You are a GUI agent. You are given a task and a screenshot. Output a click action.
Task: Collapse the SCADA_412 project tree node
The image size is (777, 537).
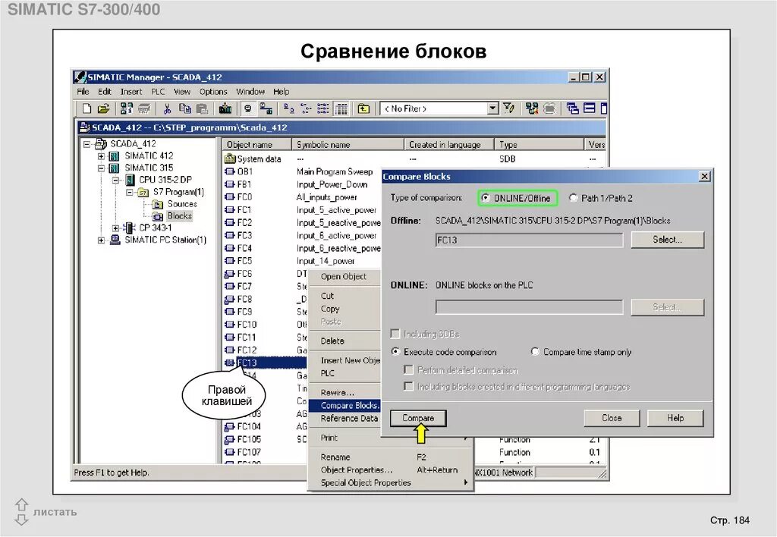(x=87, y=144)
